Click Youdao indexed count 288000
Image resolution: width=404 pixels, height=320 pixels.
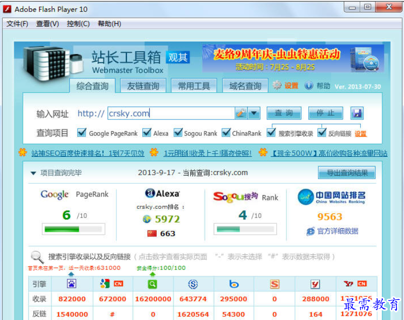point(316,299)
